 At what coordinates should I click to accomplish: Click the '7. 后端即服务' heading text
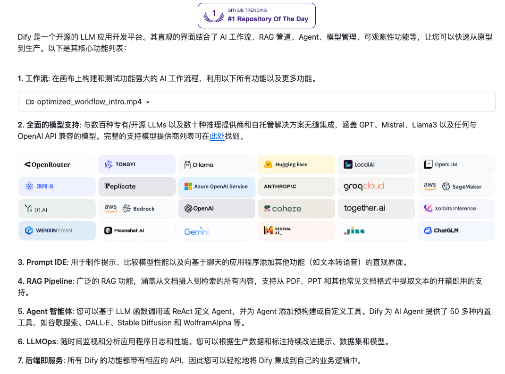pos(41,360)
